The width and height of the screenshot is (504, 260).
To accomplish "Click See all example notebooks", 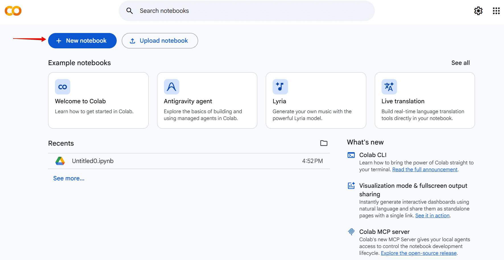I will point(460,63).
